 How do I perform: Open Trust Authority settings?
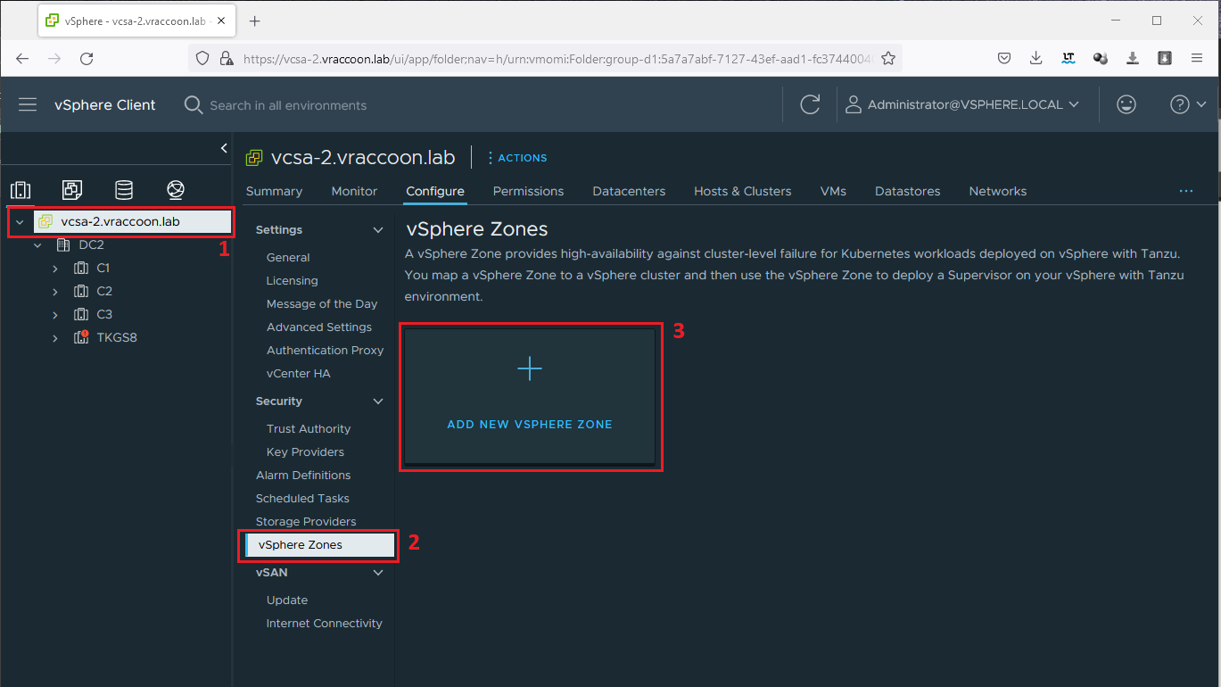click(x=309, y=428)
